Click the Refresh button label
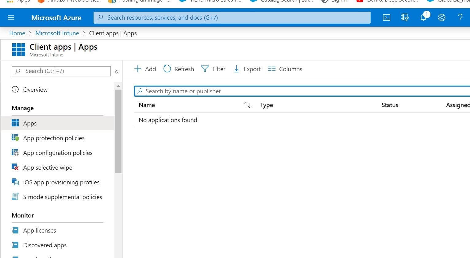 click(x=184, y=69)
